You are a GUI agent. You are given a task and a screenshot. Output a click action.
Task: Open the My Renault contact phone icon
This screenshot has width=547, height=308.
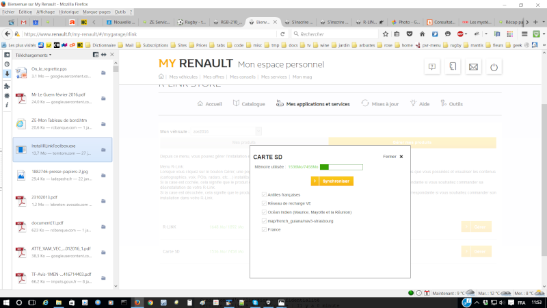coord(453,66)
